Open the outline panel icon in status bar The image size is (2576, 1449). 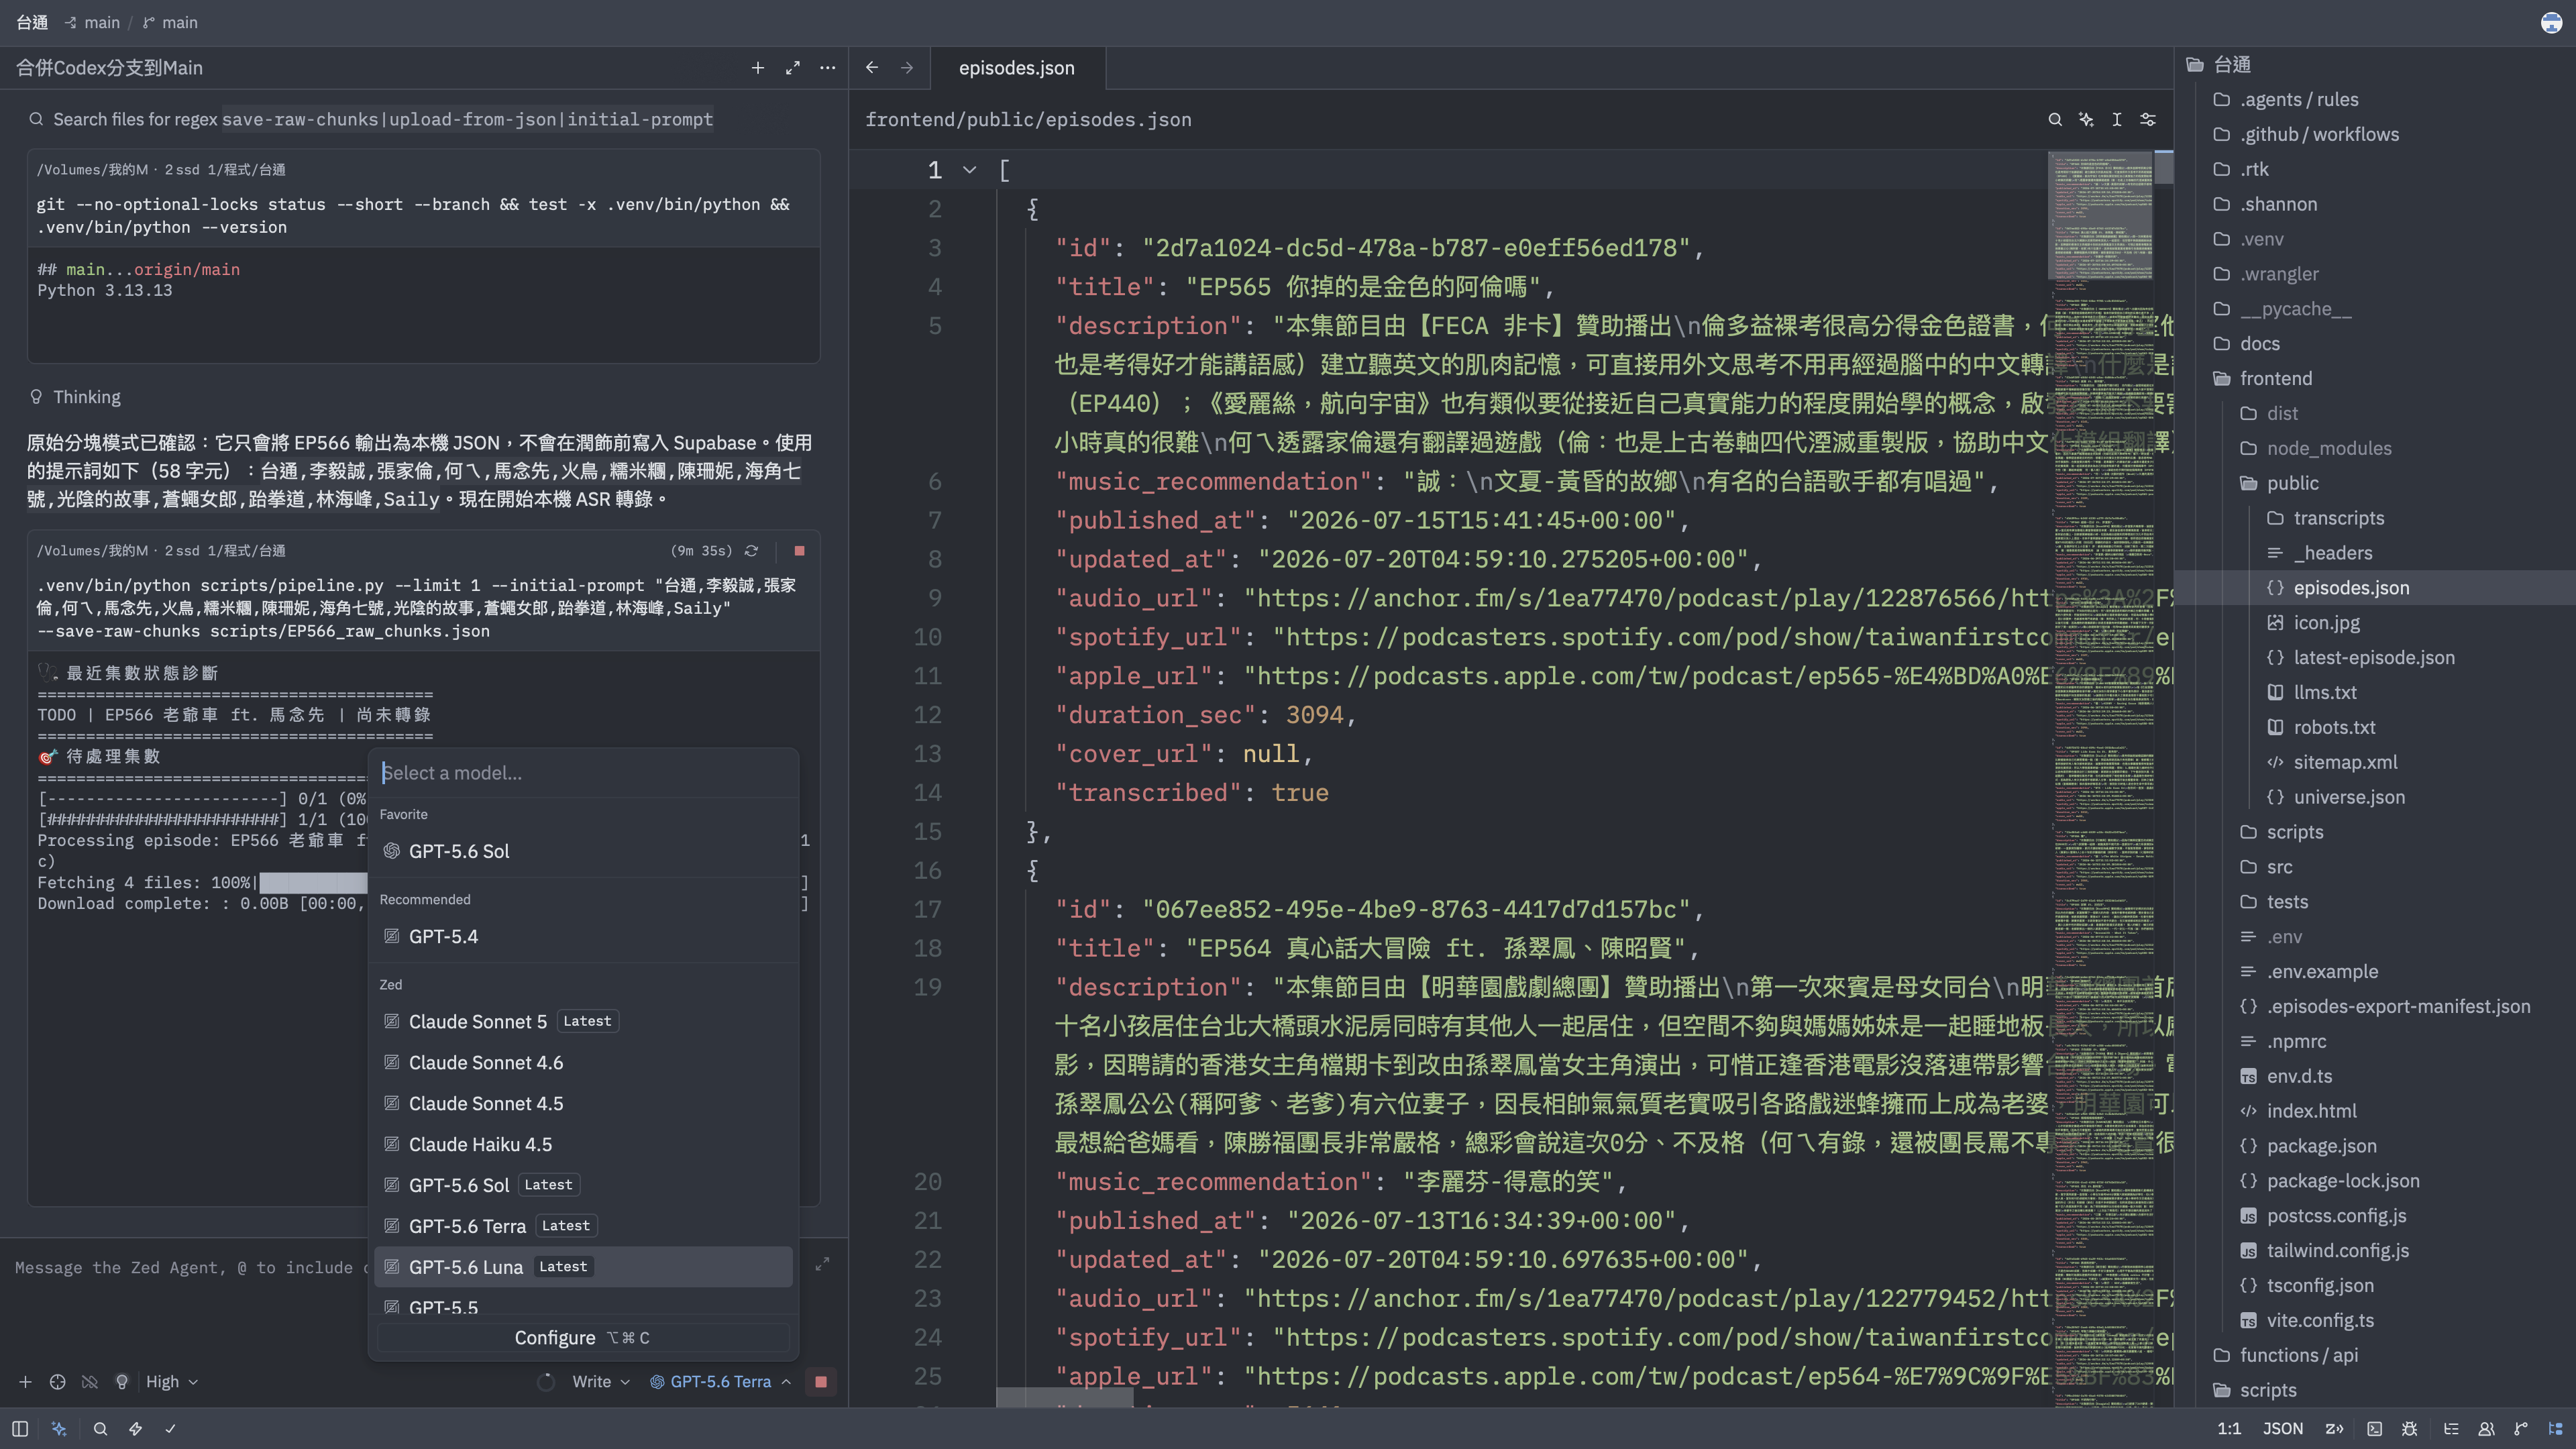pyautogui.click(x=2451, y=1429)
